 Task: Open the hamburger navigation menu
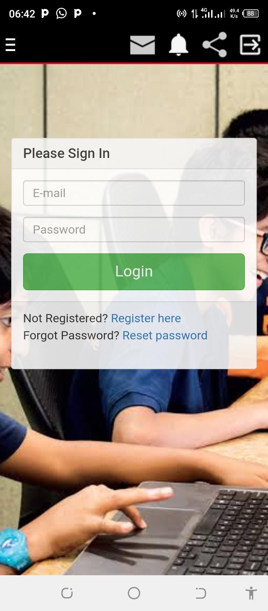pyautogui.click(x=10, y=45)
